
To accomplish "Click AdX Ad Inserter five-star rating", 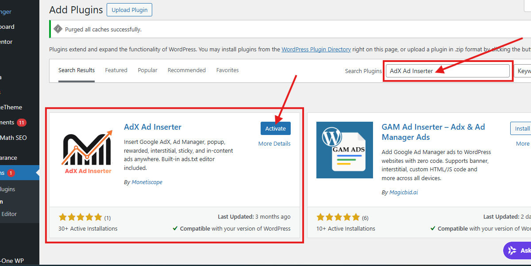I will pos(80,217).
